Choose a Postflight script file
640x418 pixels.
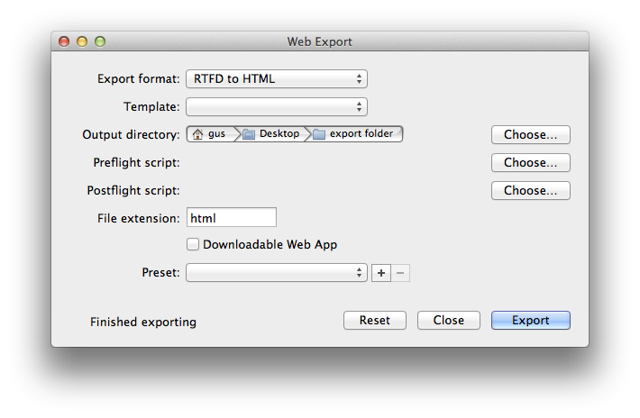tap(530, 191)
